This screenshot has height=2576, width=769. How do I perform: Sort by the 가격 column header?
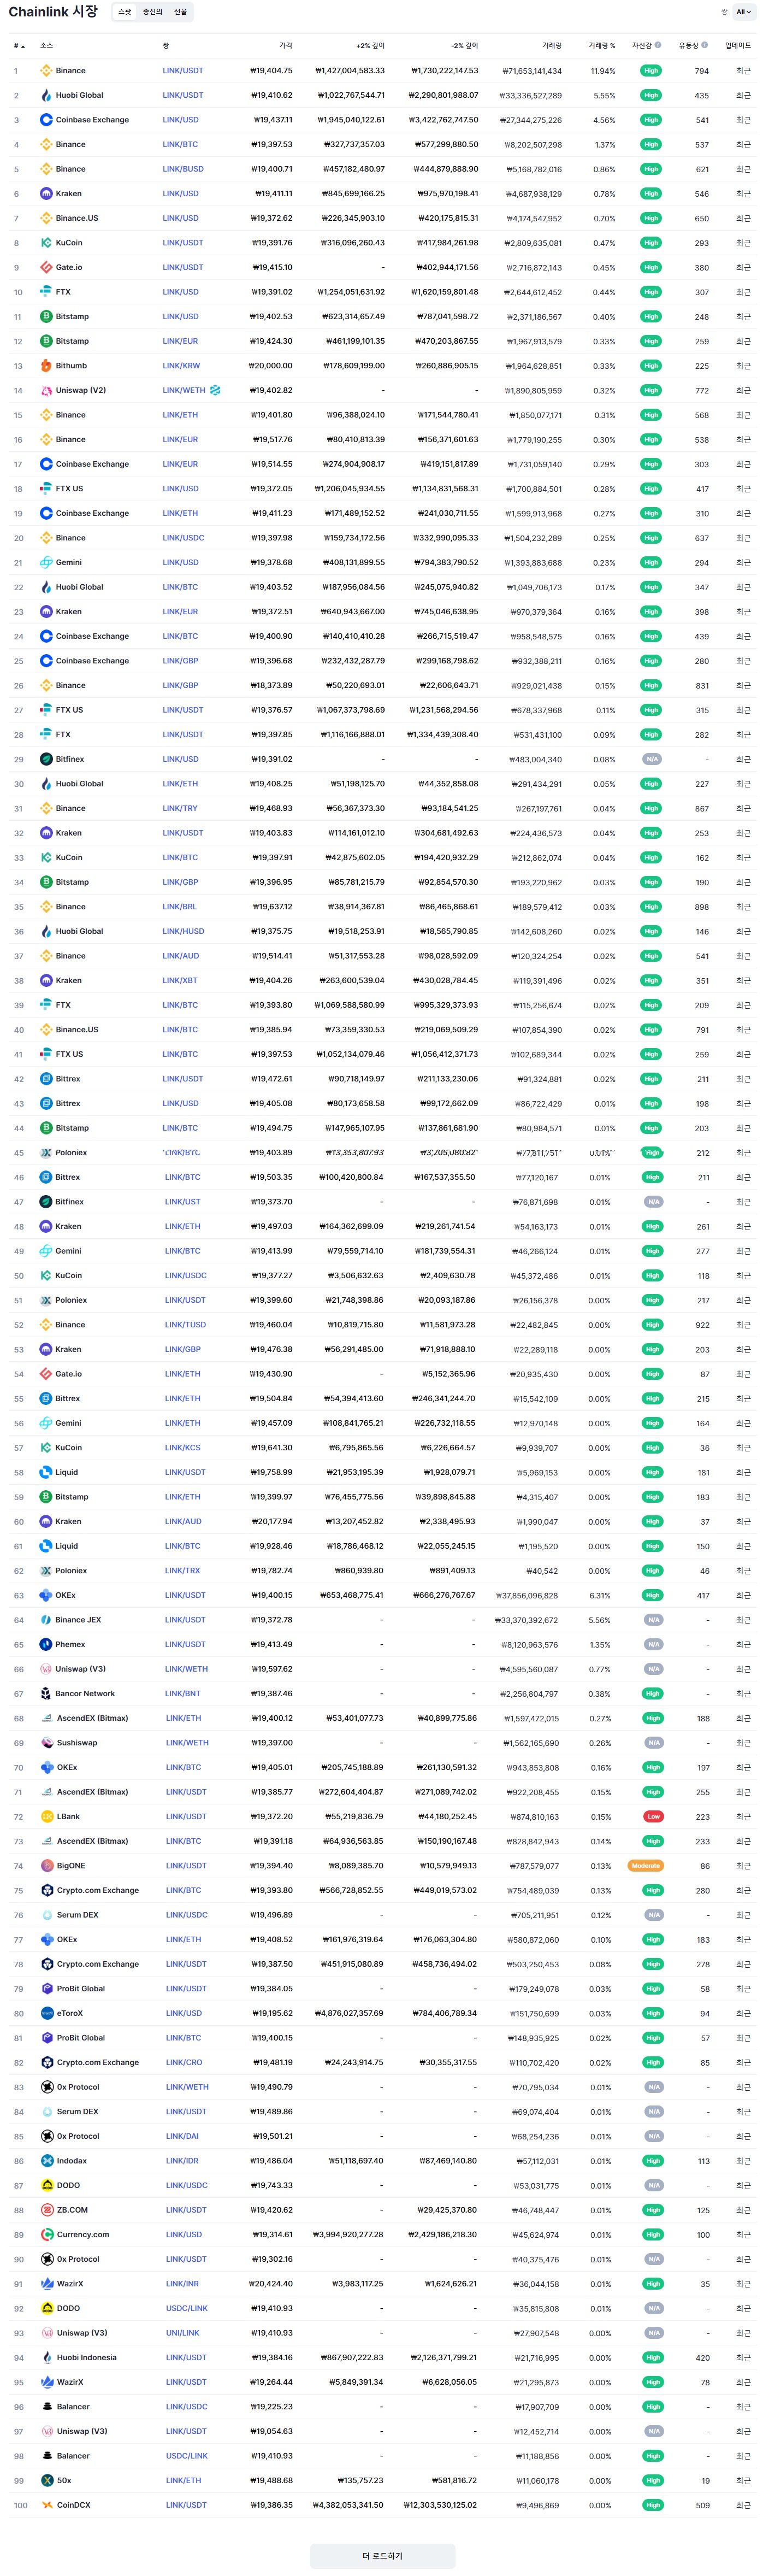(x=285, y=45)
